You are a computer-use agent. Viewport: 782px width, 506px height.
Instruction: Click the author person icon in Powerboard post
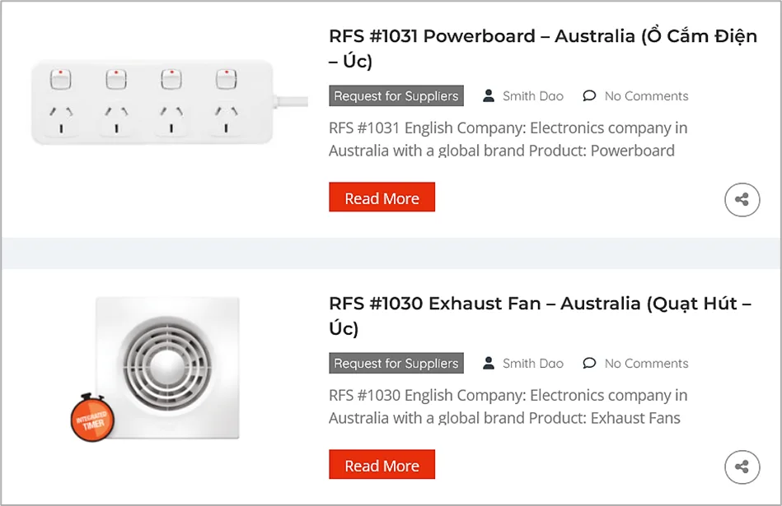[x=489, y=95]
